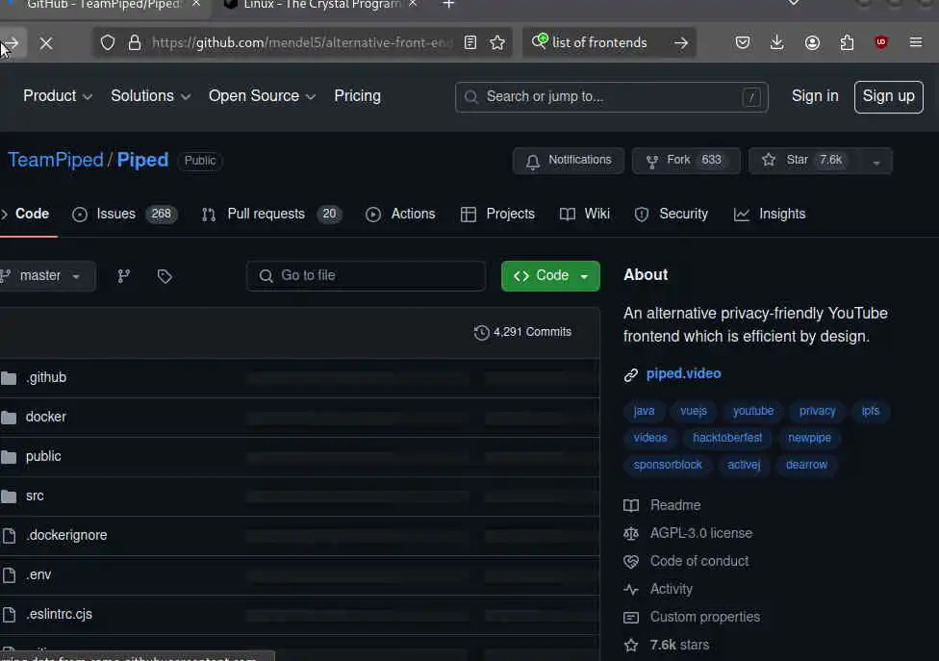Expand the Star lists dropdown arrow

click(x=876, y=162)
